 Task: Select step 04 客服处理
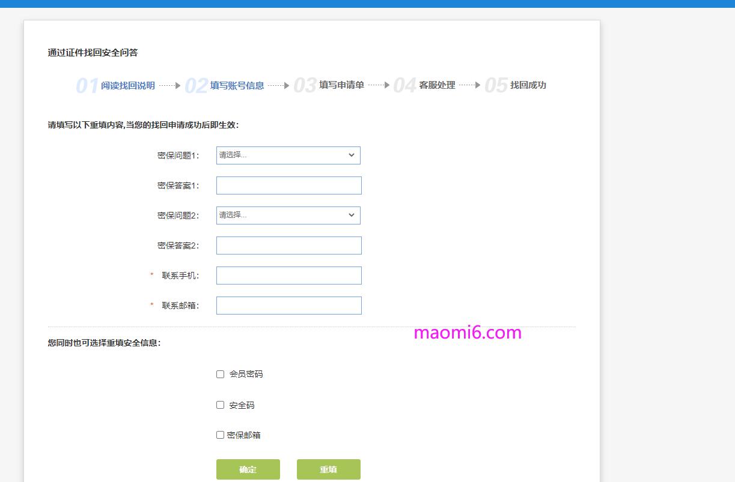[424, 85]
